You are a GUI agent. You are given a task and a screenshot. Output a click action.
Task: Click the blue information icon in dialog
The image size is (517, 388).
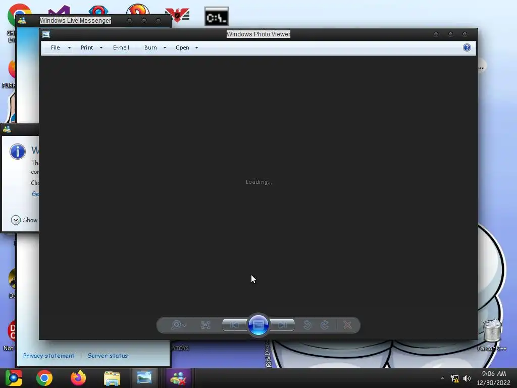18,152
